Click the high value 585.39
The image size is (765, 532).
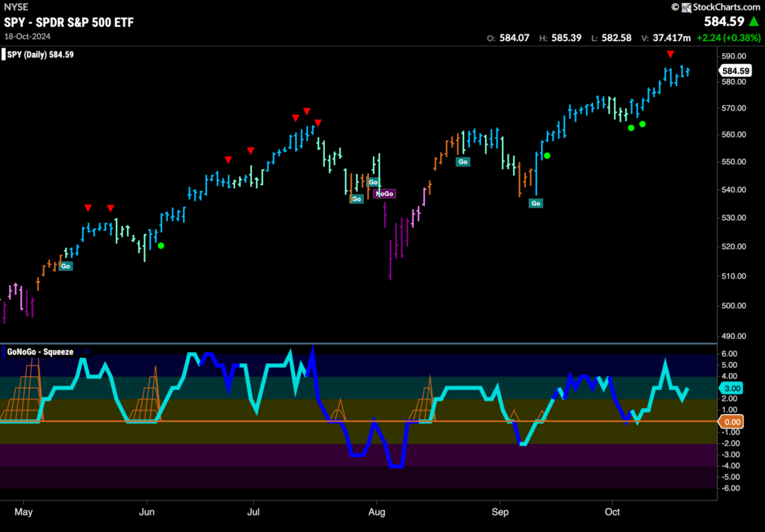coord(566,37)
